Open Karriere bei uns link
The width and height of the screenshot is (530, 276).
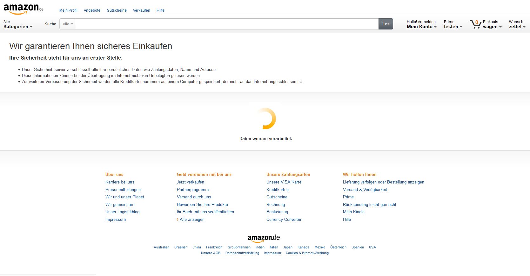click(120, 182)
